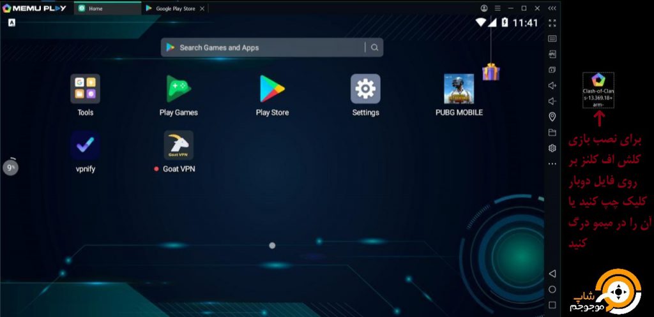Click the 11:41 clock
Image resolution: width=654 pixels, height=317 pixels.
click(525, 22)
